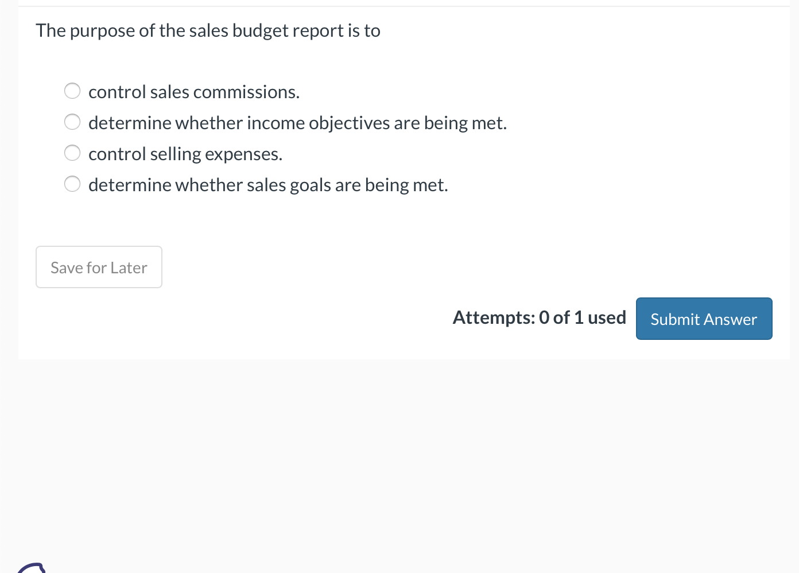Click the 'Attempts: 0 of 1 used' label
The width and height of the screenshot is (799, 573).
tap(539, 318)
